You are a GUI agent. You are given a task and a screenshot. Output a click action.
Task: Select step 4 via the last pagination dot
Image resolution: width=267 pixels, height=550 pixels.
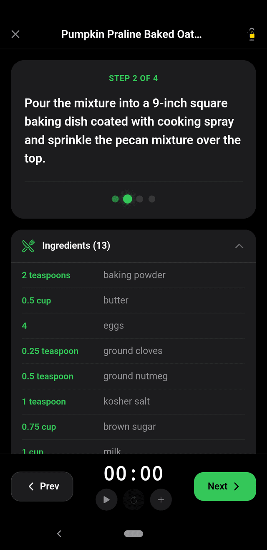tap(152, 199)
